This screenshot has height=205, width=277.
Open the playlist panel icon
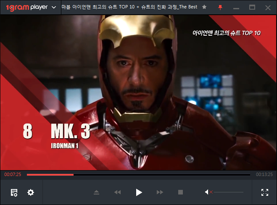click(14, 192)
